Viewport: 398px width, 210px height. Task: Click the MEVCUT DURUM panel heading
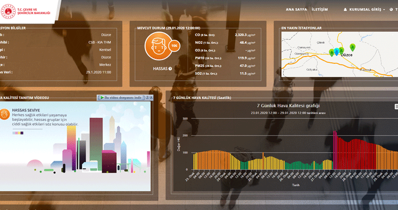[x=169, y=28]
